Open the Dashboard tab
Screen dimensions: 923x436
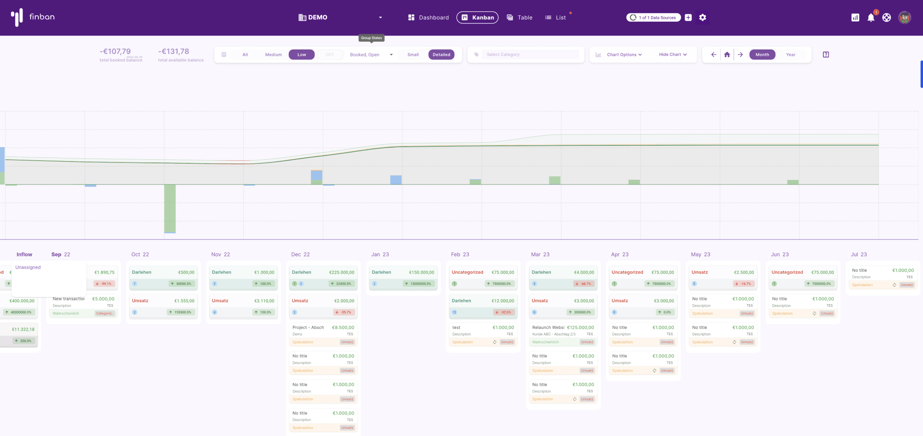(428, 18)
